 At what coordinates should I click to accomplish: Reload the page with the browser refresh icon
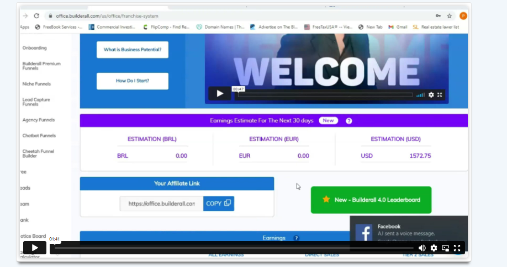point(36,16)
